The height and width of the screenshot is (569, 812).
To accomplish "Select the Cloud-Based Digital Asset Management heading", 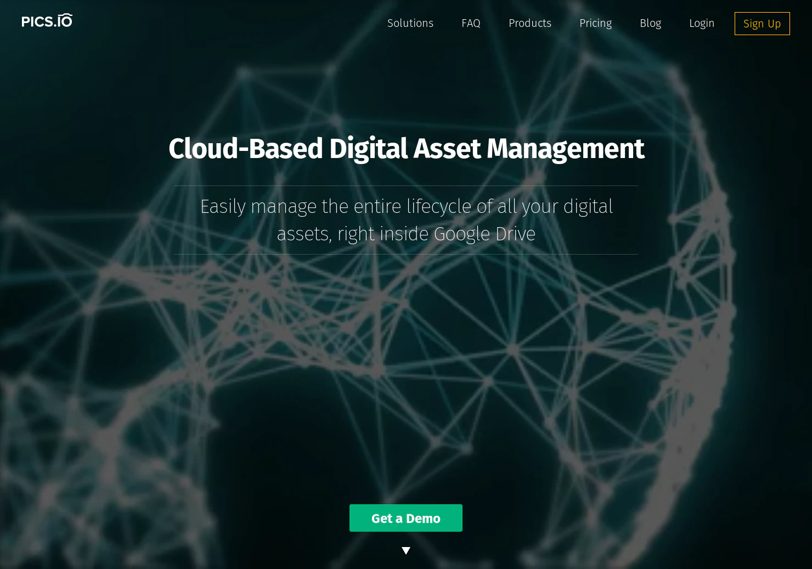I will pyautogui.click(x=406, y=149).
